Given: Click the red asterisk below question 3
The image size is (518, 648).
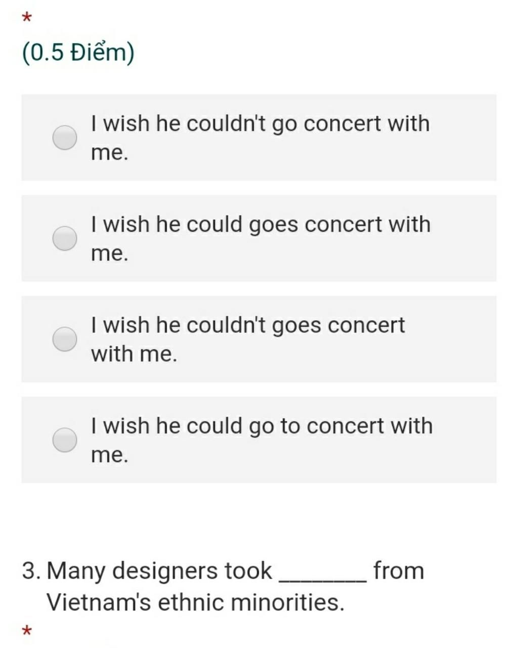Looking at the screenshot, I should coord(27,631).
